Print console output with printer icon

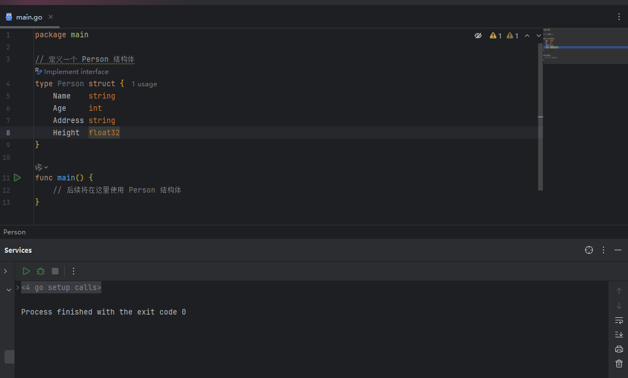tap(619, 349)
